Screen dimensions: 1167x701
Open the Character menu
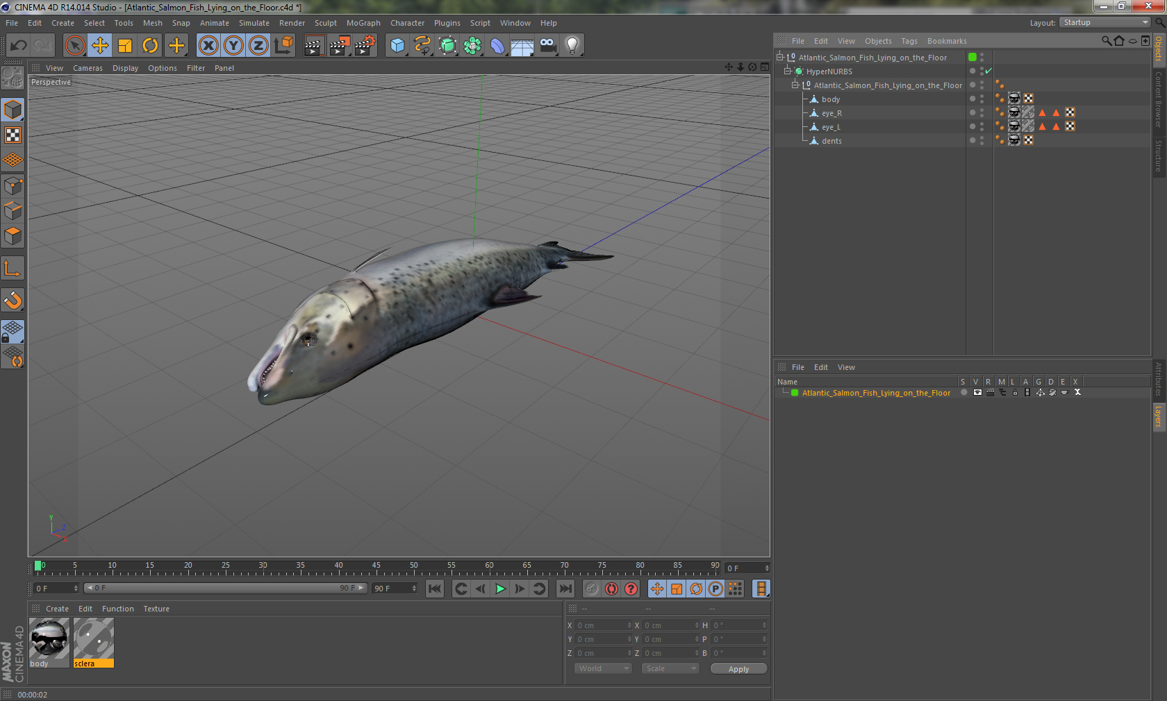pyautogui.click(x=407, y=23)
